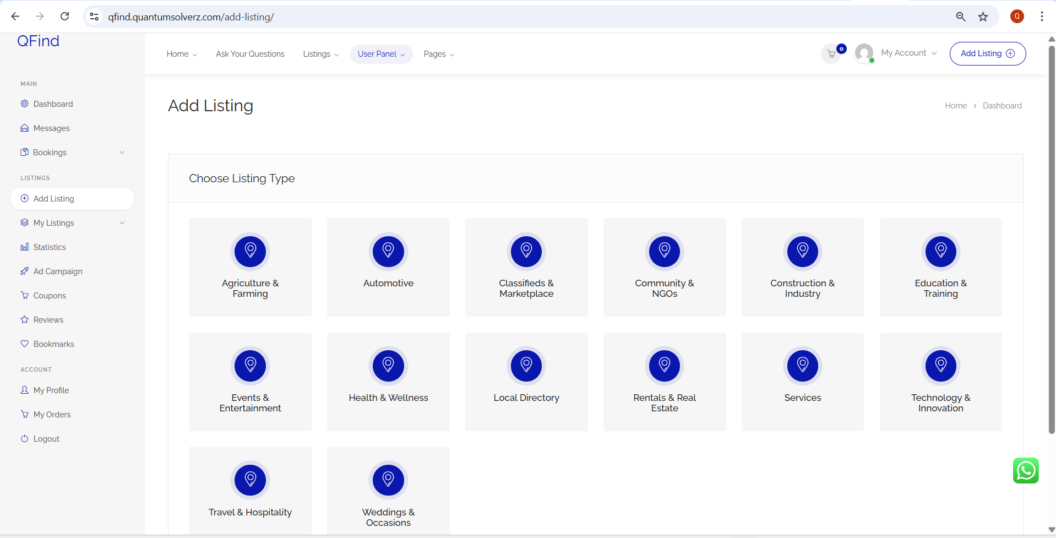Follow the Home breadcrumb link
This screenshot has width=1056, height=538.
pyautogui.click(x=955, y=106)
